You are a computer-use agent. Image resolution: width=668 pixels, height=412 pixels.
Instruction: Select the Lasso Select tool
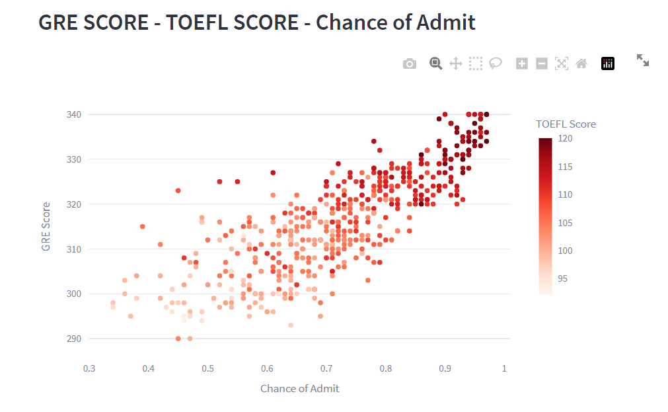click(x=495, y=63)
